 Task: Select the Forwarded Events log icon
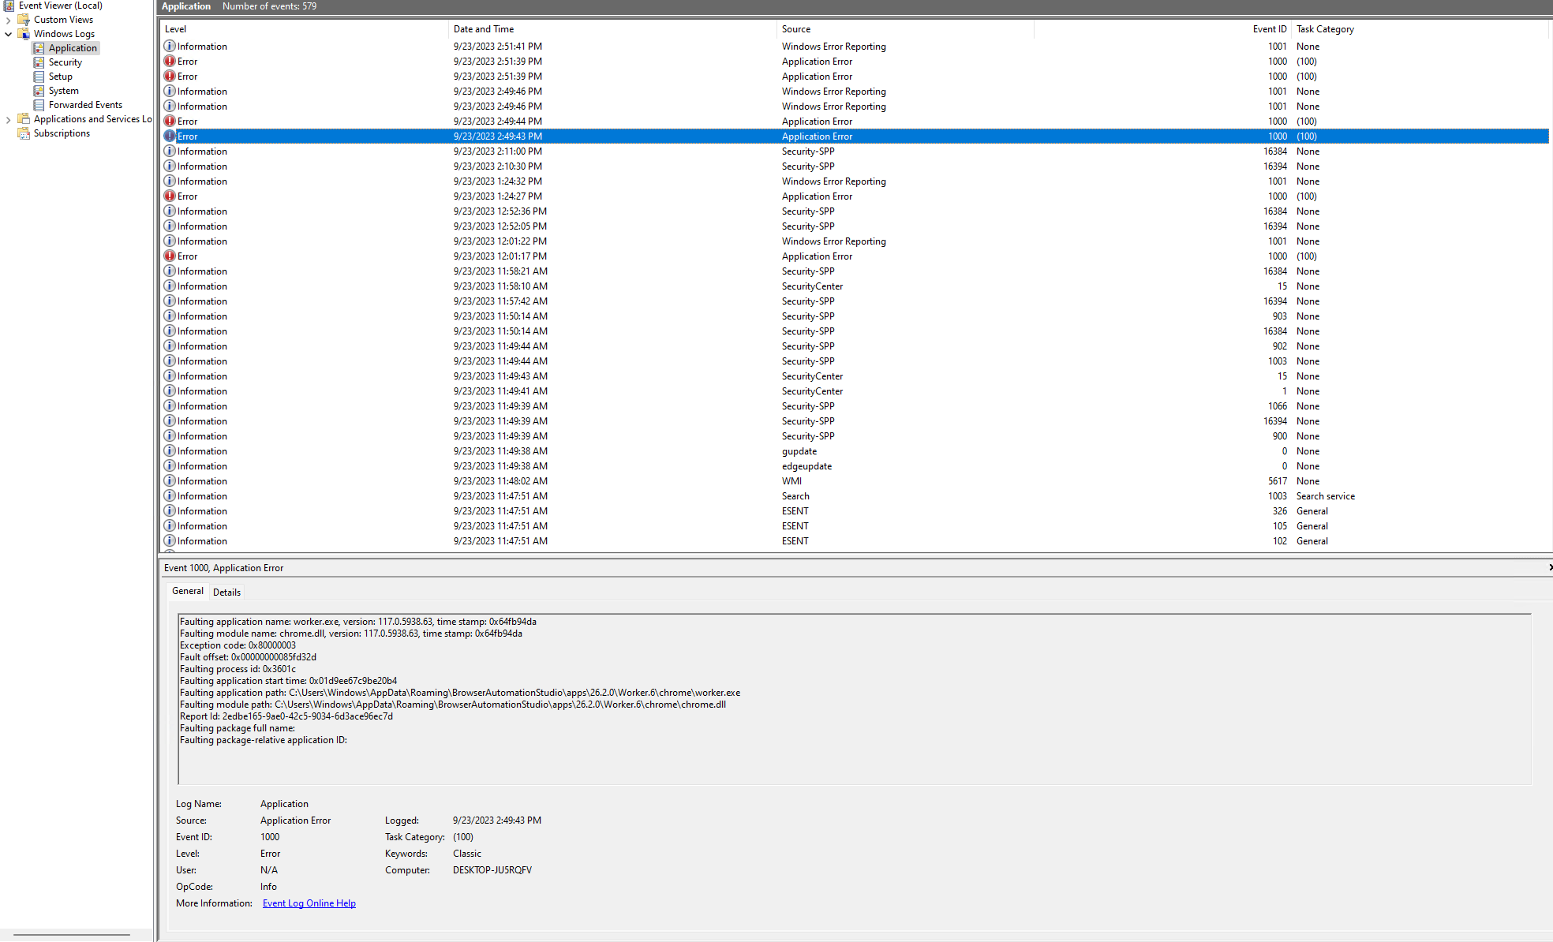[39, 105]
